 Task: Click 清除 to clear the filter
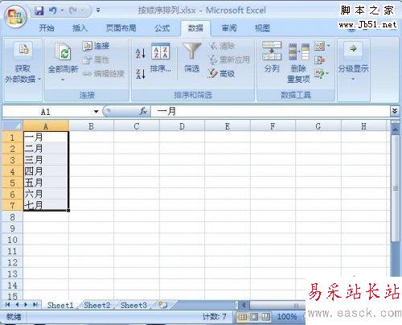222,46
